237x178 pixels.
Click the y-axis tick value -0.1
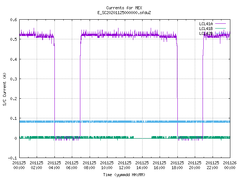click(12, 158)
